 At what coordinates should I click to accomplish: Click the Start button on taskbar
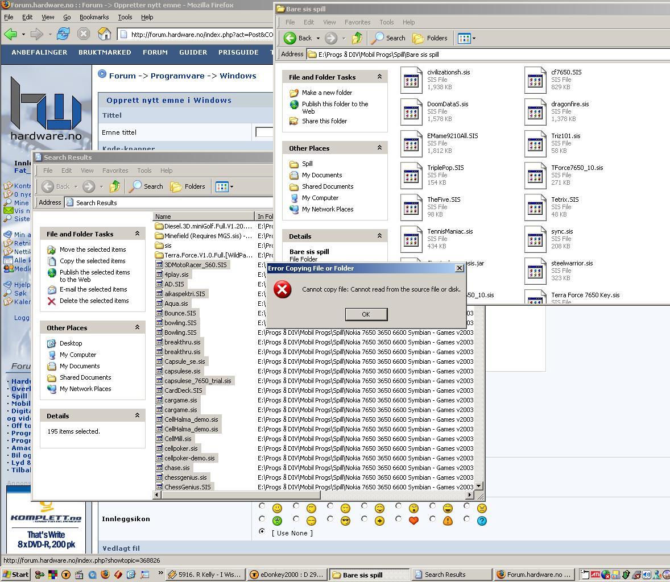pos(16,575)
